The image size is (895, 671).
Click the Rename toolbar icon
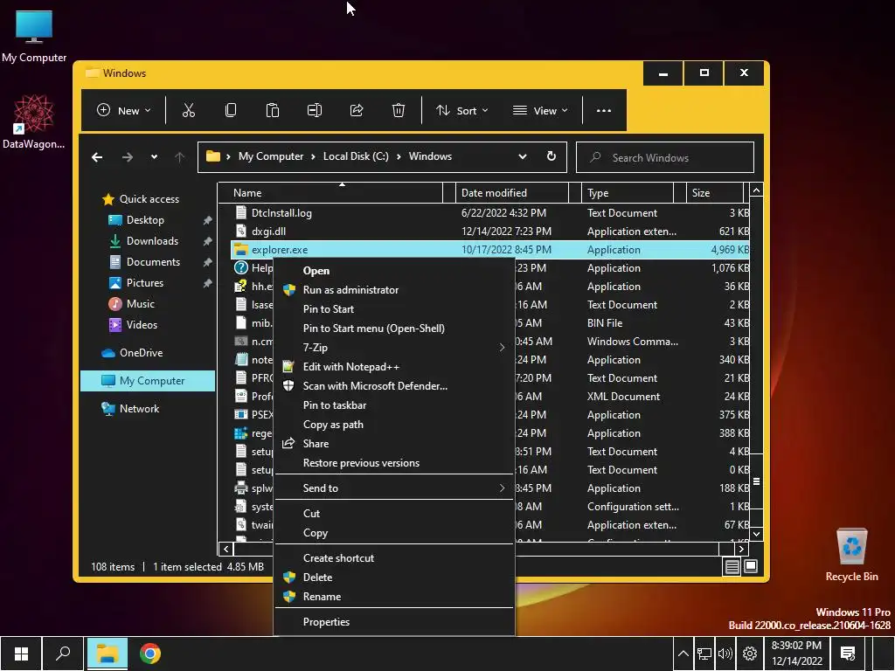coord(315,110)
